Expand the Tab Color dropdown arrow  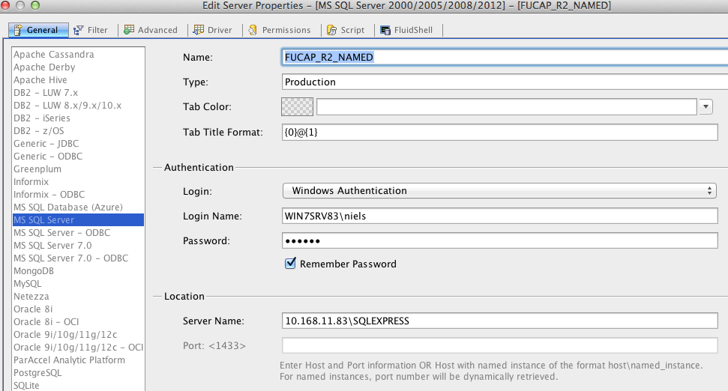pyautogui.click(x=706, y=106)
